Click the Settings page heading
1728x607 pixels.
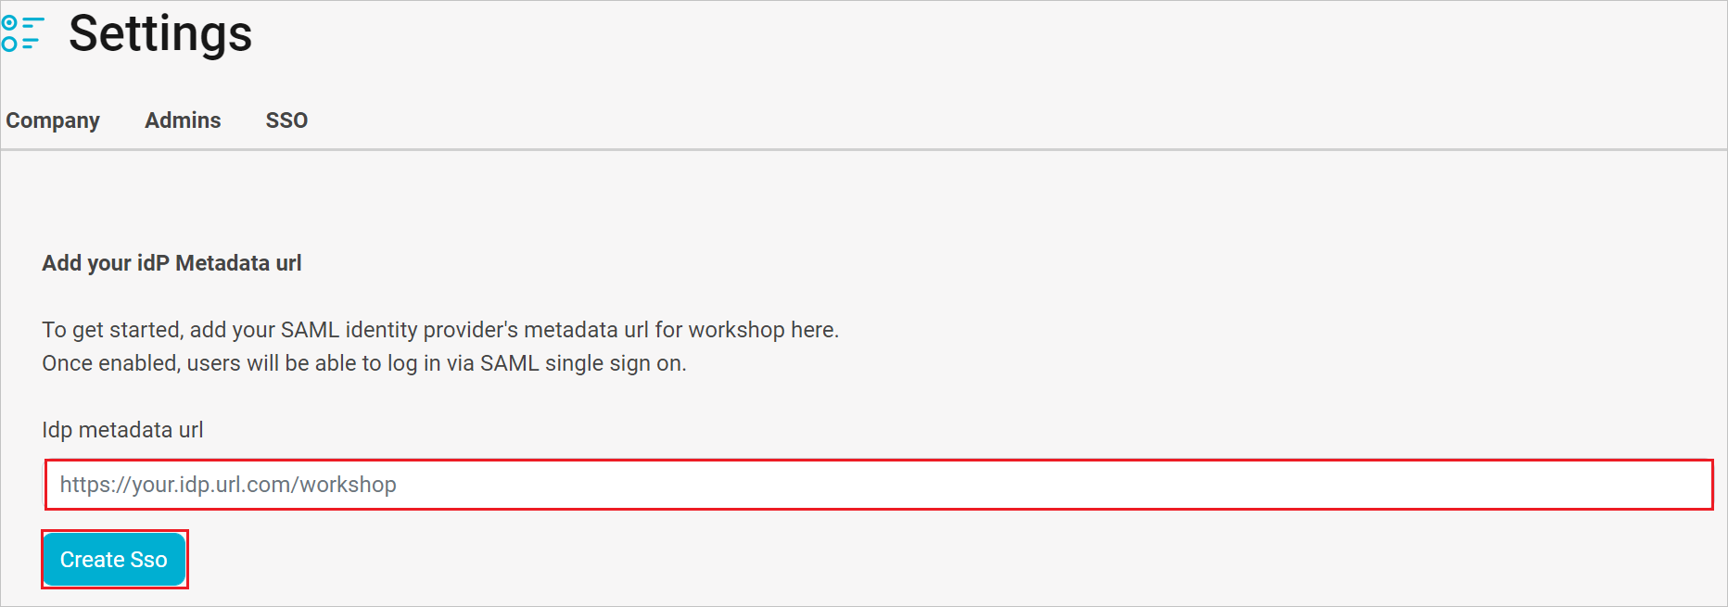[x=159, y=33]
